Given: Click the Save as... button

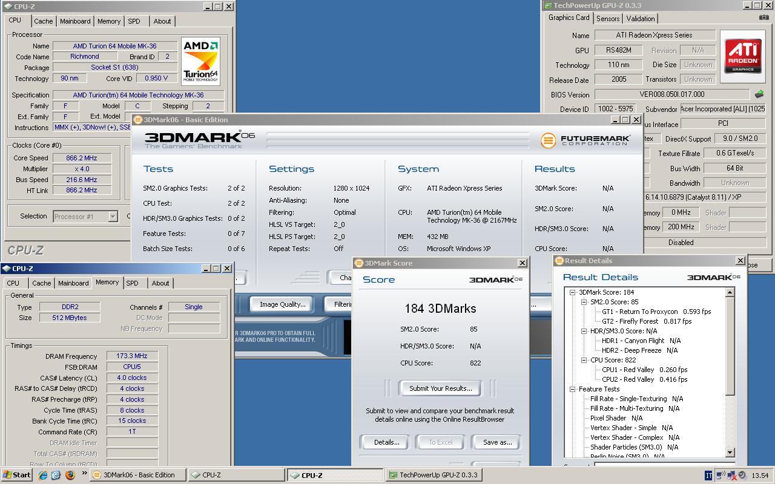Looking at the screenshot, I should coord(497,442).
